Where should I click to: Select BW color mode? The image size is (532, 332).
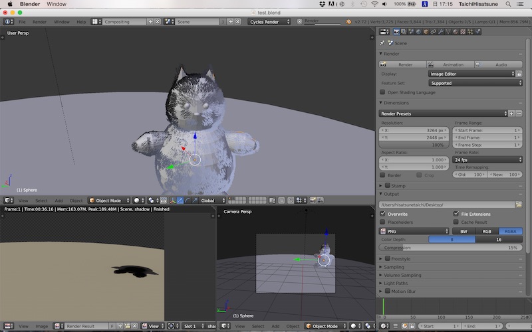(x=464, y=231)
